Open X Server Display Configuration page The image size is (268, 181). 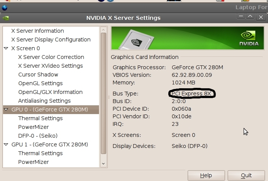pos(51,40)
